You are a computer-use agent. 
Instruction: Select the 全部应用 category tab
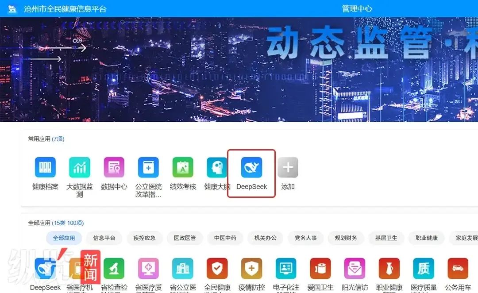[64, 238]
